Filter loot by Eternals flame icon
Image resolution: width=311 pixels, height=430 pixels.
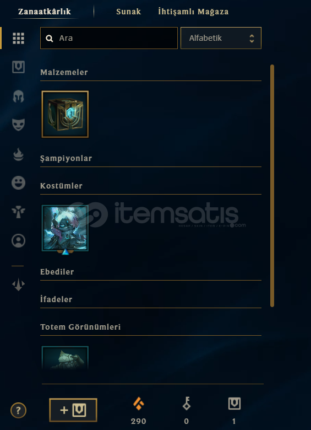[x=18, y=154]
